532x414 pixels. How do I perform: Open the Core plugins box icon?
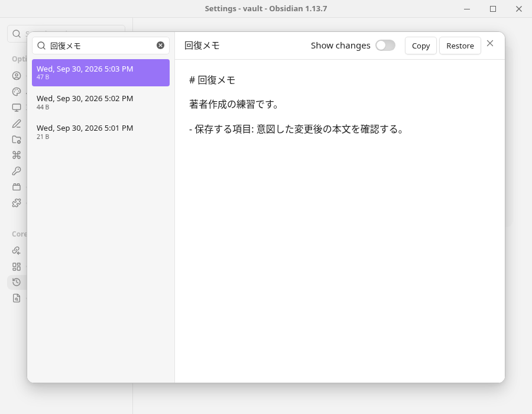(17, 187)
